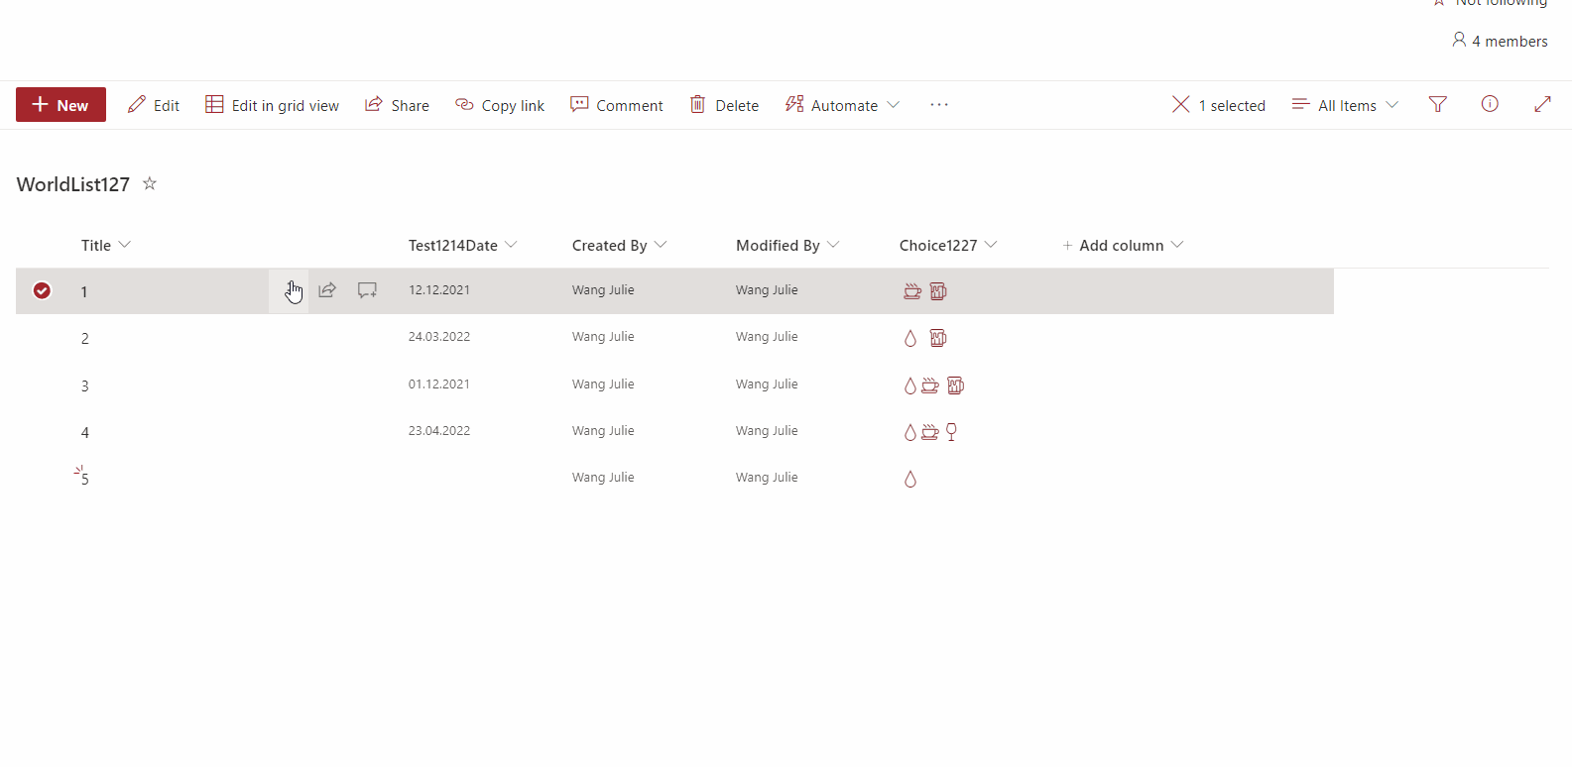Click date 12.12.2021
Viewport: 1572px width, 767px height.
(439, 290)
